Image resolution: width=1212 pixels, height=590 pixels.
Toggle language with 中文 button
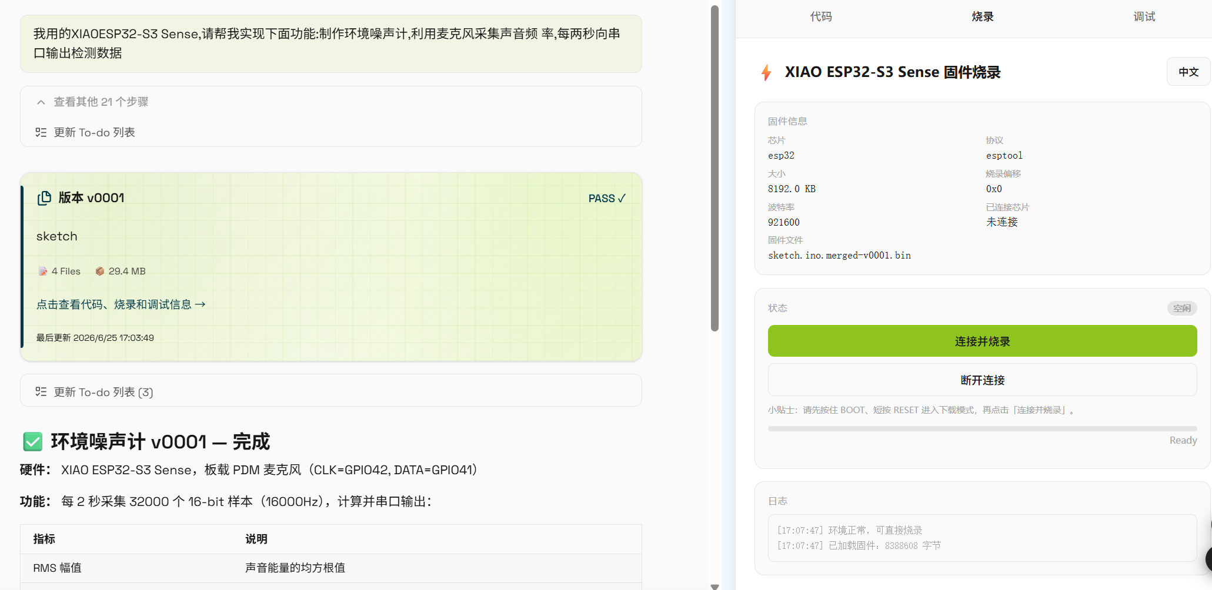(1188, 72)
